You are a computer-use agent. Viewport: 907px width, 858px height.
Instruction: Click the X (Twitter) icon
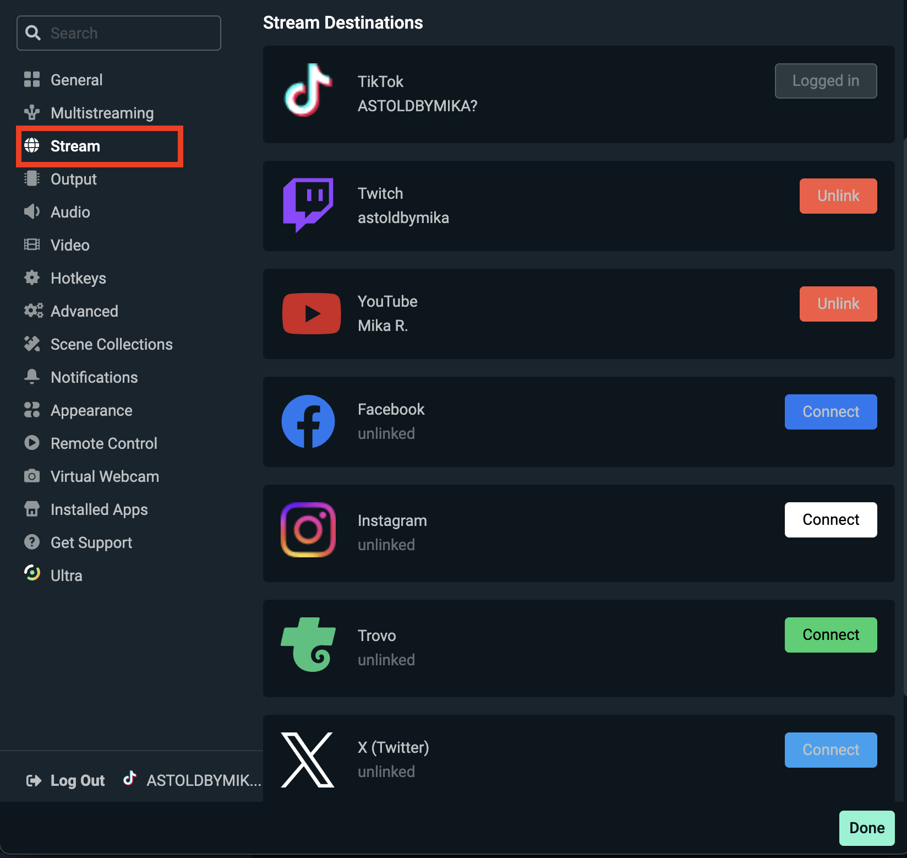pos(308,761)
